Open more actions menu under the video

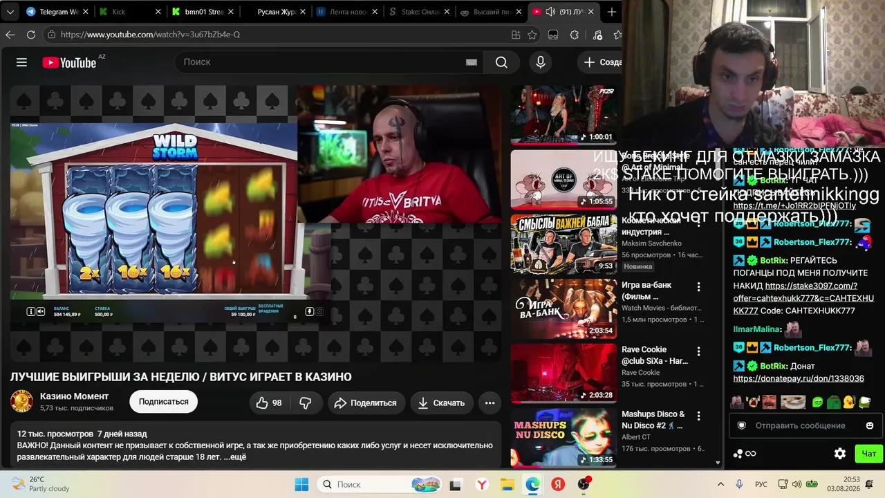pyautogui.click(x=490, y=403)
